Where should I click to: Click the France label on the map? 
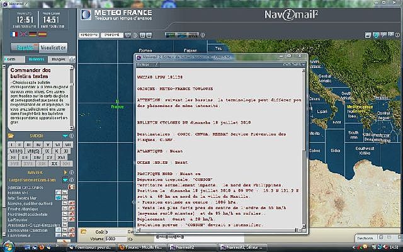[117, 106]
